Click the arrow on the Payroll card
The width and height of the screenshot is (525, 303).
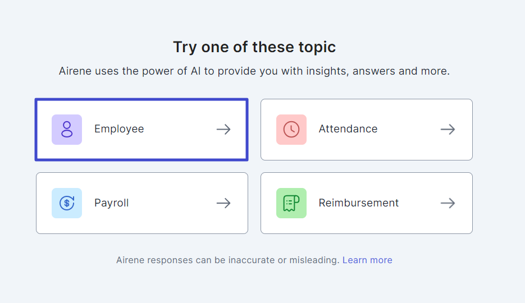tap(223, 203)
